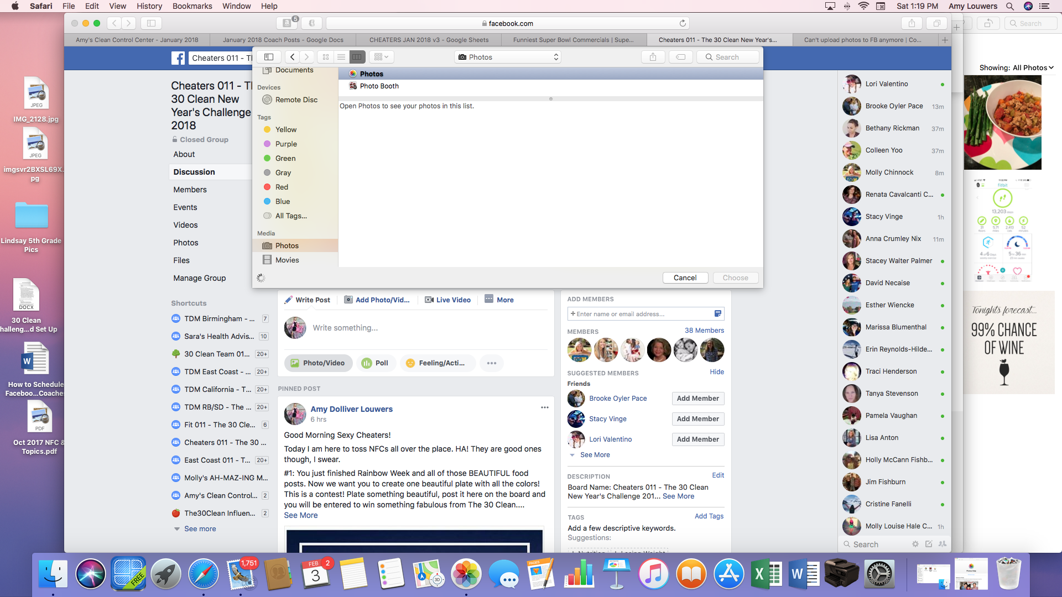
Task: Open the Safari Bookmarks menu
Action: coord(192,6)
